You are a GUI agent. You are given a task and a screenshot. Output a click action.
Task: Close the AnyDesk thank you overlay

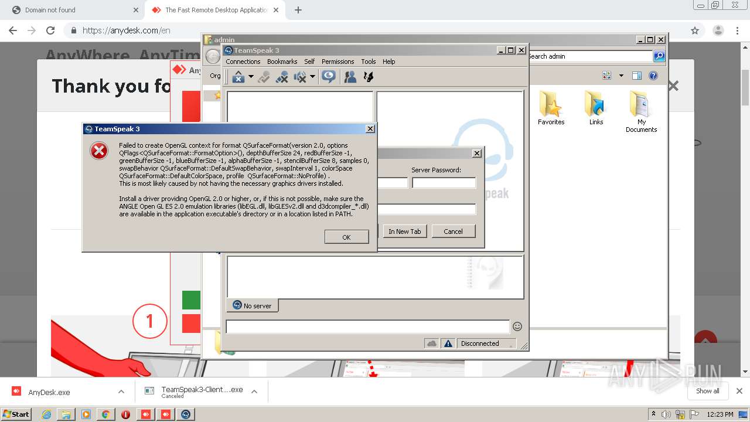673,86
